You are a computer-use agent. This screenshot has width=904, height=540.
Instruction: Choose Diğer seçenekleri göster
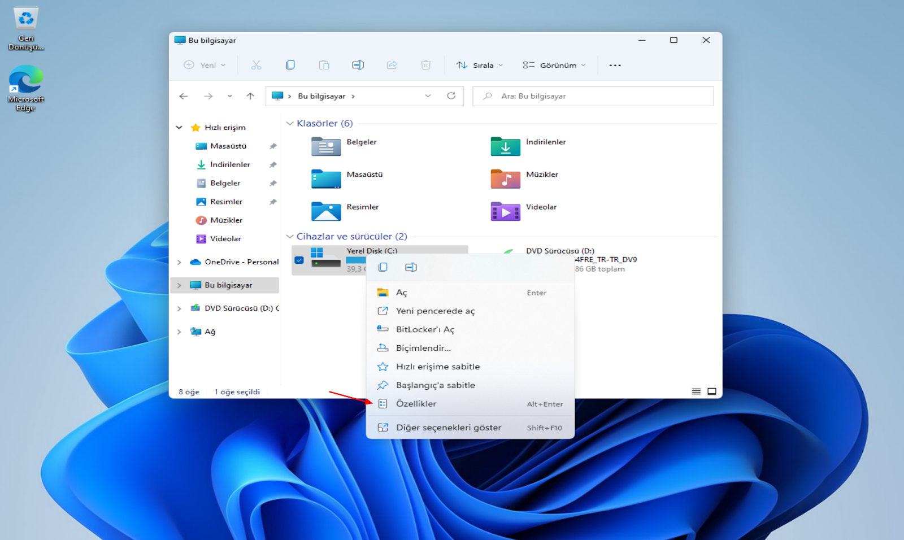coord(470,428)
